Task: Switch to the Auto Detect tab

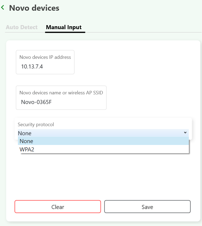Action: point(22,27)
